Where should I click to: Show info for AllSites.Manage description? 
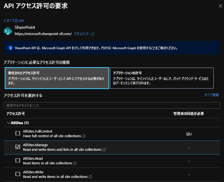coord(104,150)
